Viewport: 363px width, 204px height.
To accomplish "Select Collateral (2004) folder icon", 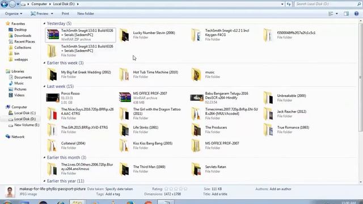I will [x=53, y=146].
